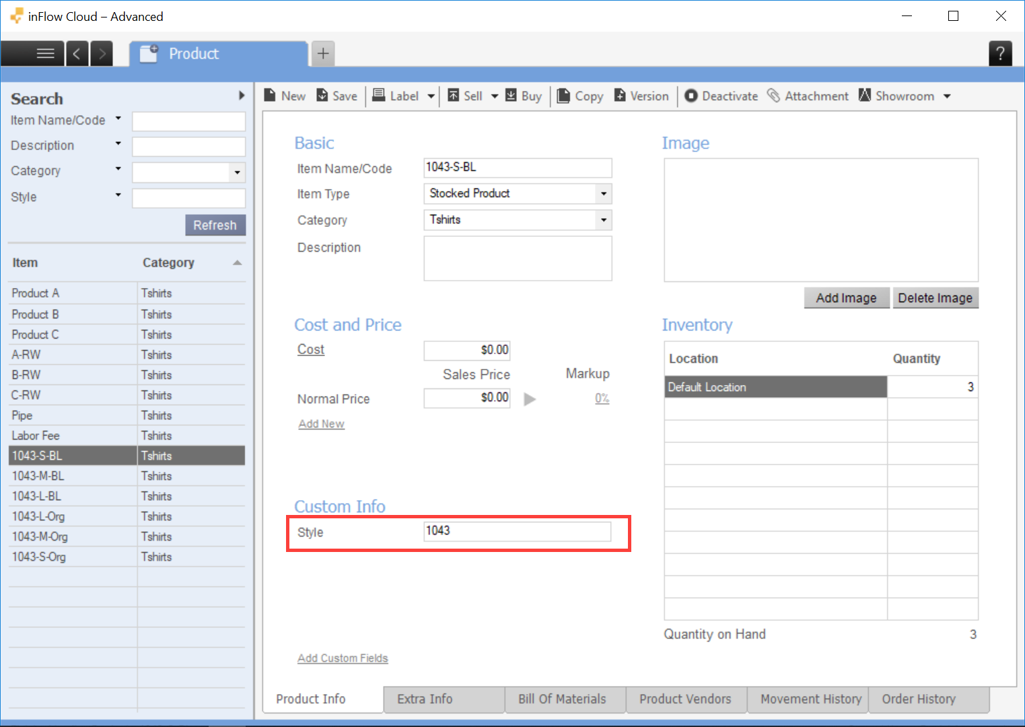Click the Buy toolbar button
This screenshot has width=1025, height=727.
point(524,96)
